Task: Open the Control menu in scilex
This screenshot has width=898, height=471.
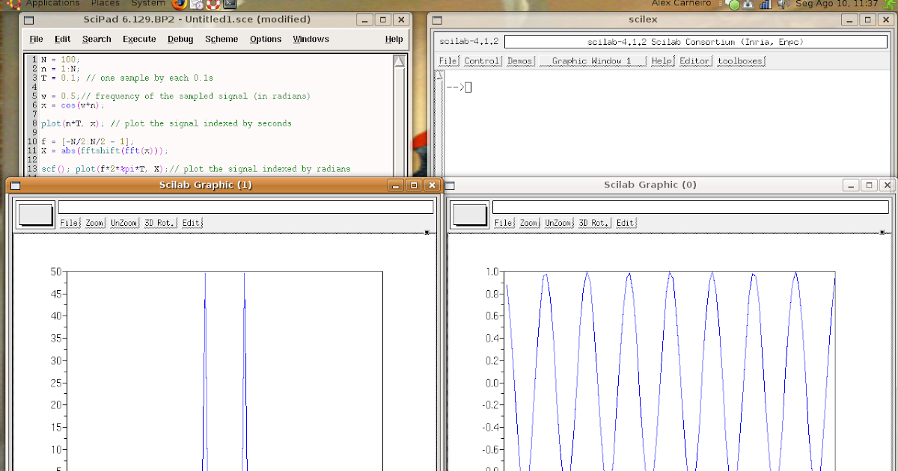Action: coord(482,61)
